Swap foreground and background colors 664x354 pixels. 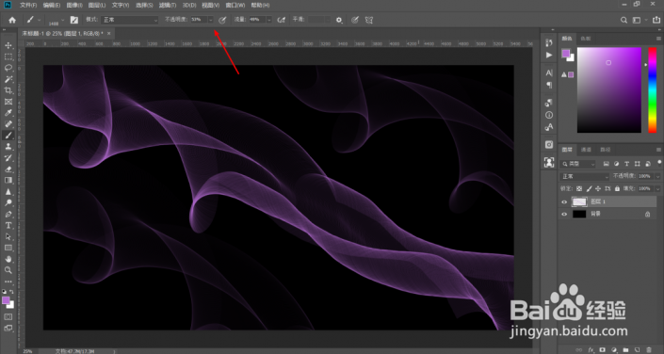coord(11,292)
